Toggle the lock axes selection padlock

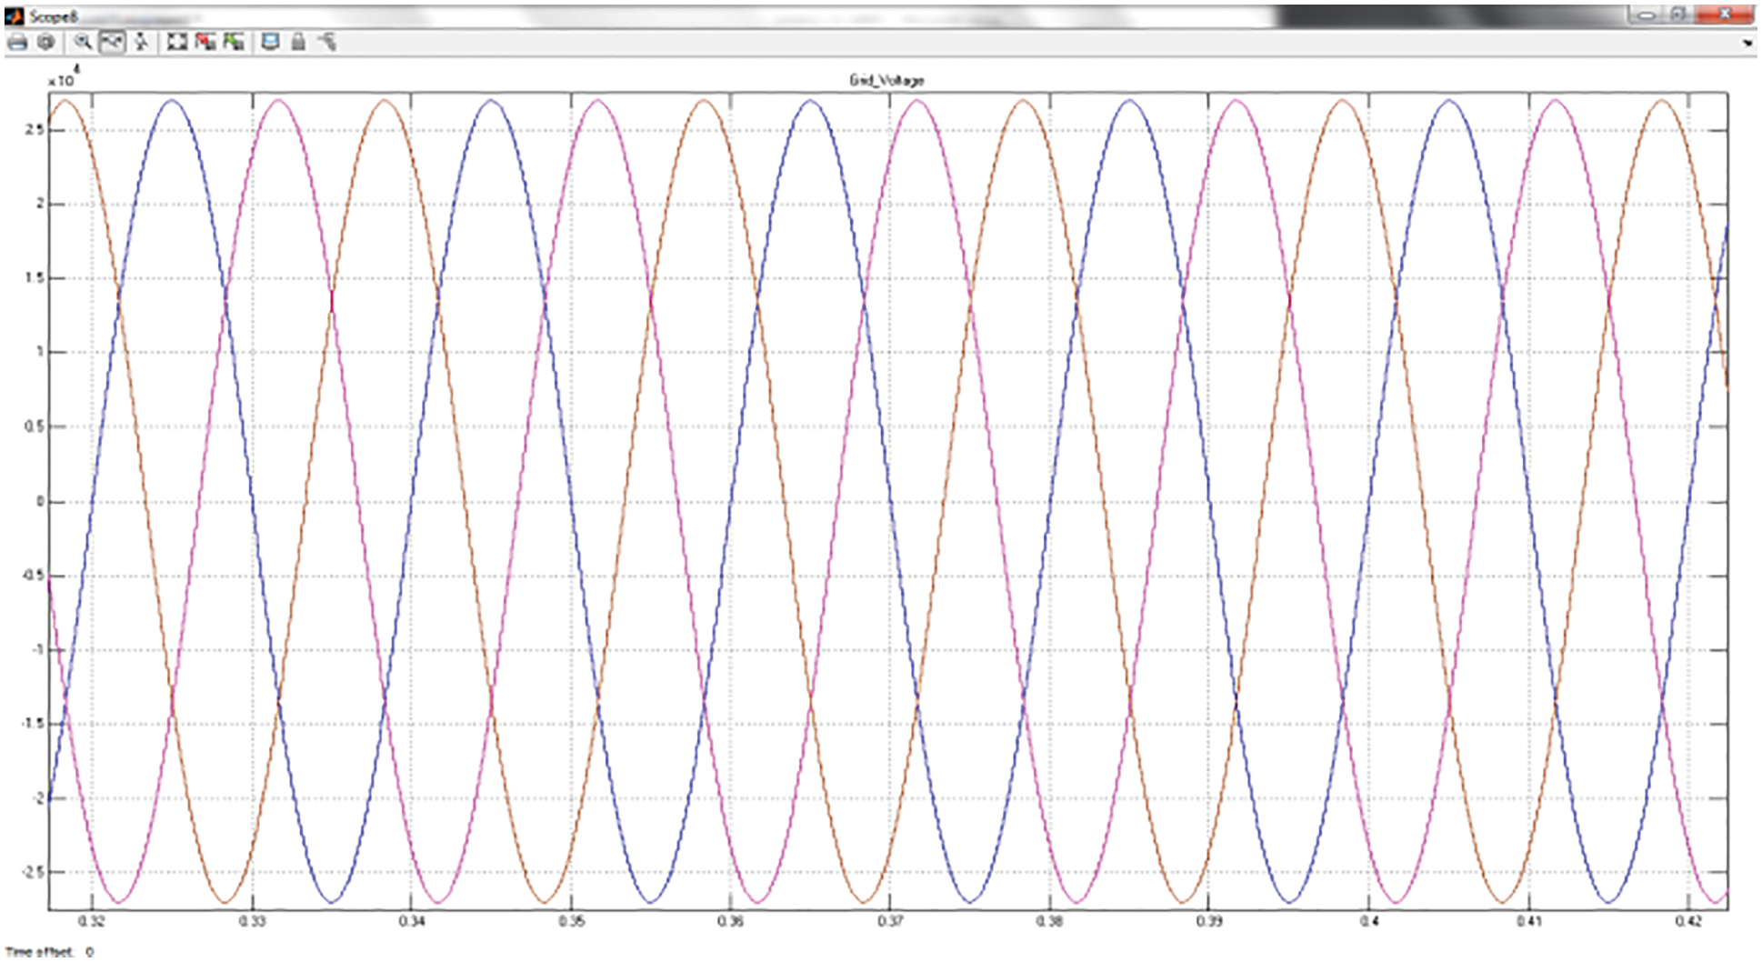[x=298, y=42]
